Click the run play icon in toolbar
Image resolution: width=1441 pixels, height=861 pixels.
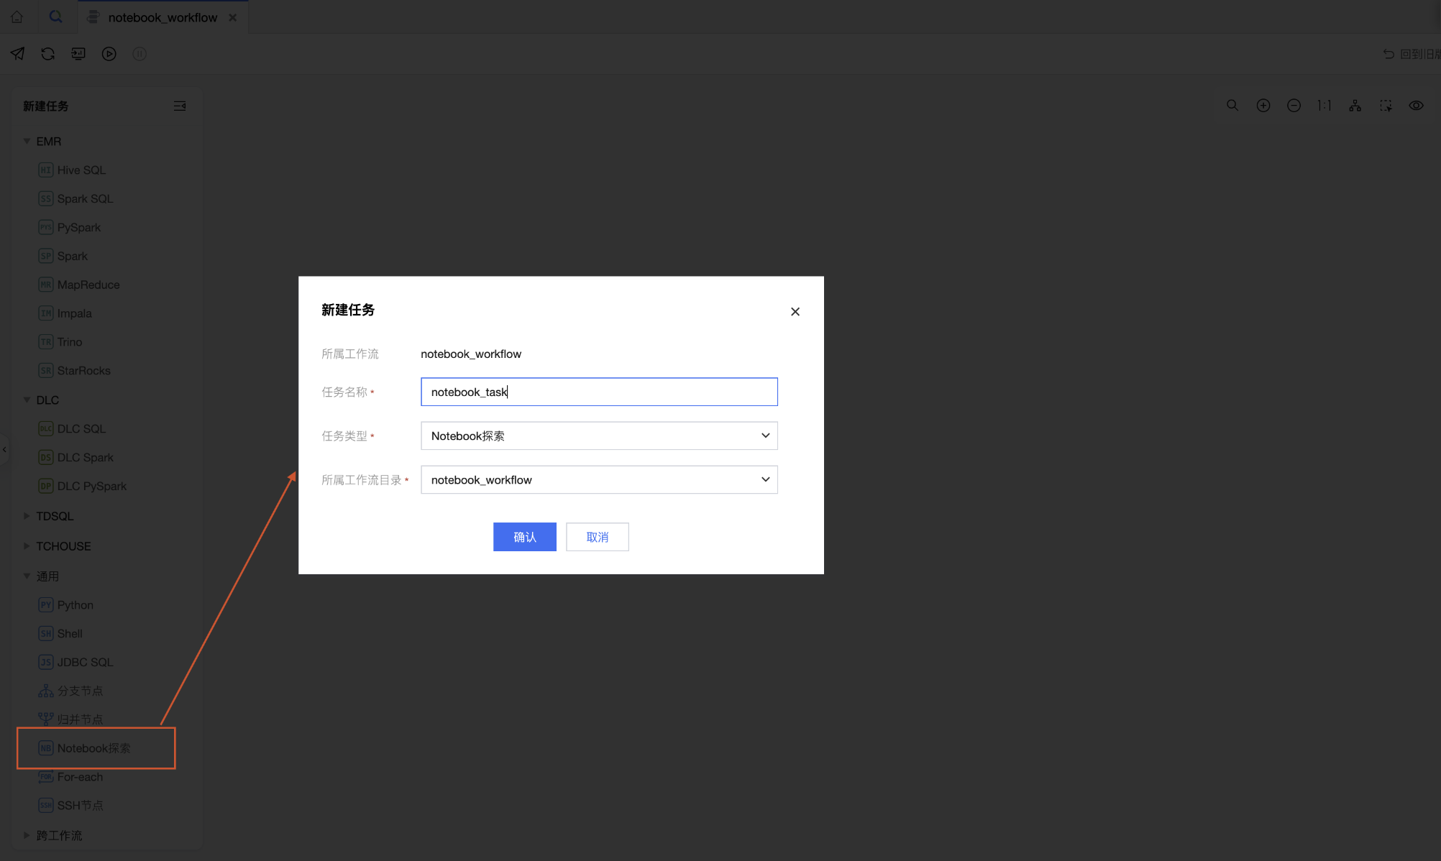click(x=109, y=54)
